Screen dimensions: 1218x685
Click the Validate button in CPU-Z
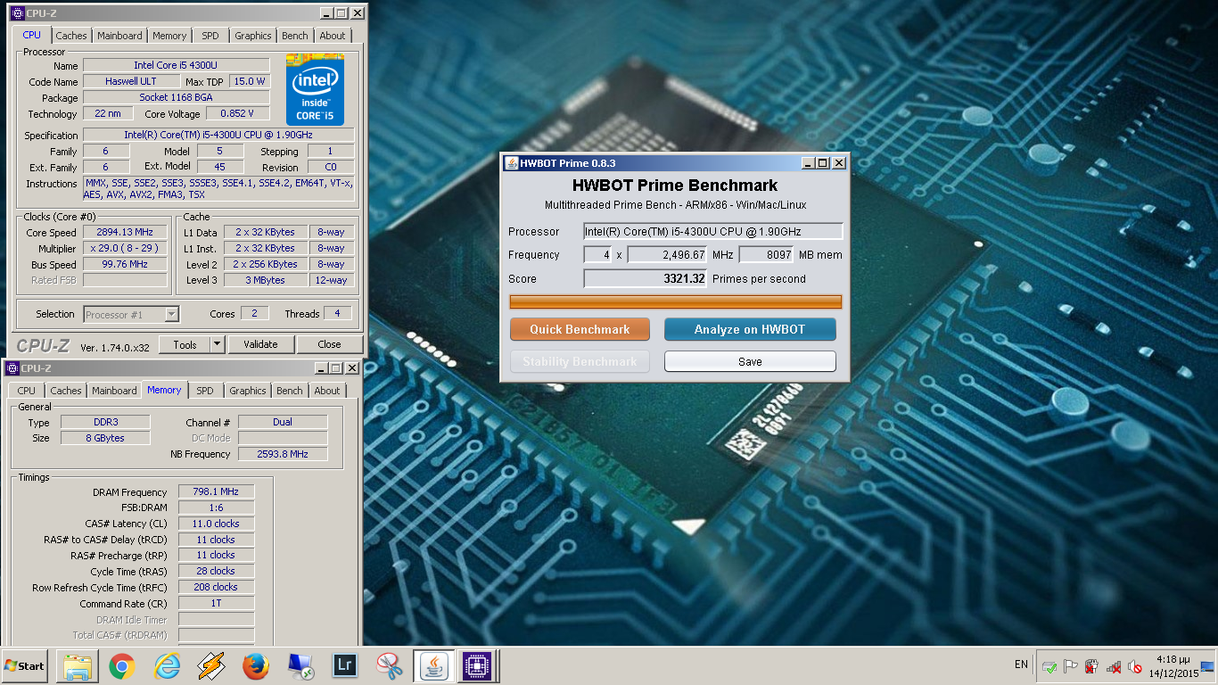coord(260,344)
